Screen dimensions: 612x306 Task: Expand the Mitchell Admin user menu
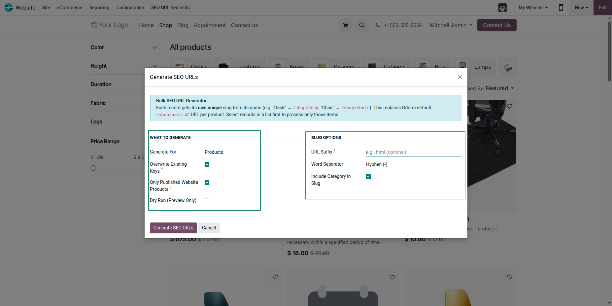(x=451, y=25)
